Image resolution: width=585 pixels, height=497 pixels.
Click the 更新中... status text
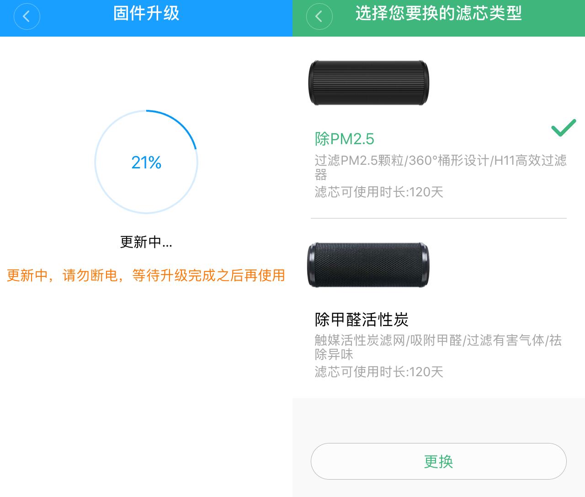click(146, 242)
